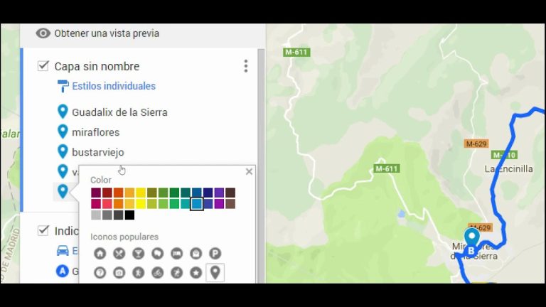Screen dimensions: 546x307
Task: Select the bustarviejo list item
Action: (x=98, y=153)
